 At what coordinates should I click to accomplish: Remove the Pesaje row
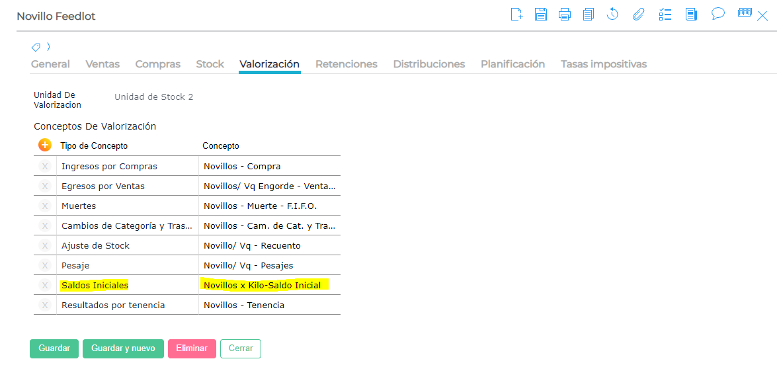(x=44, y=265)
